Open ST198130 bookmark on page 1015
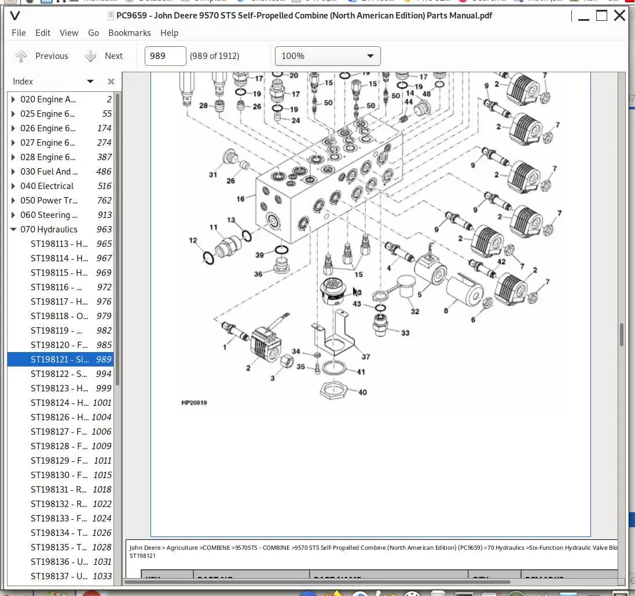The image size is (635, 596). (60, 475)
